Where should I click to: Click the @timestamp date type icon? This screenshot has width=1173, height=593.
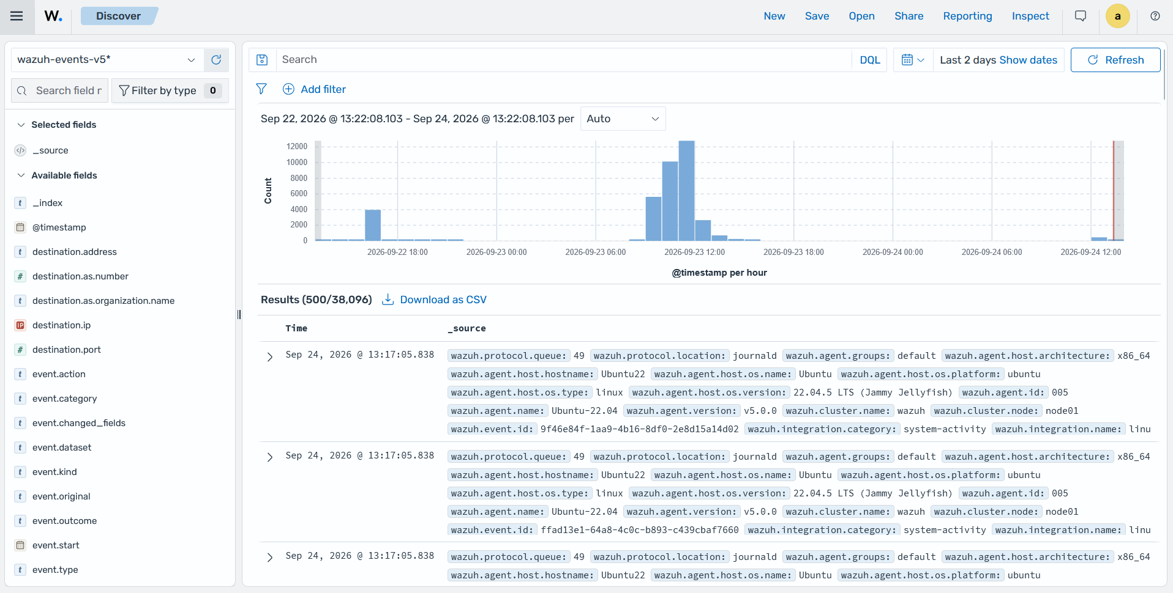pyautogui.click(x=20, y=227)
